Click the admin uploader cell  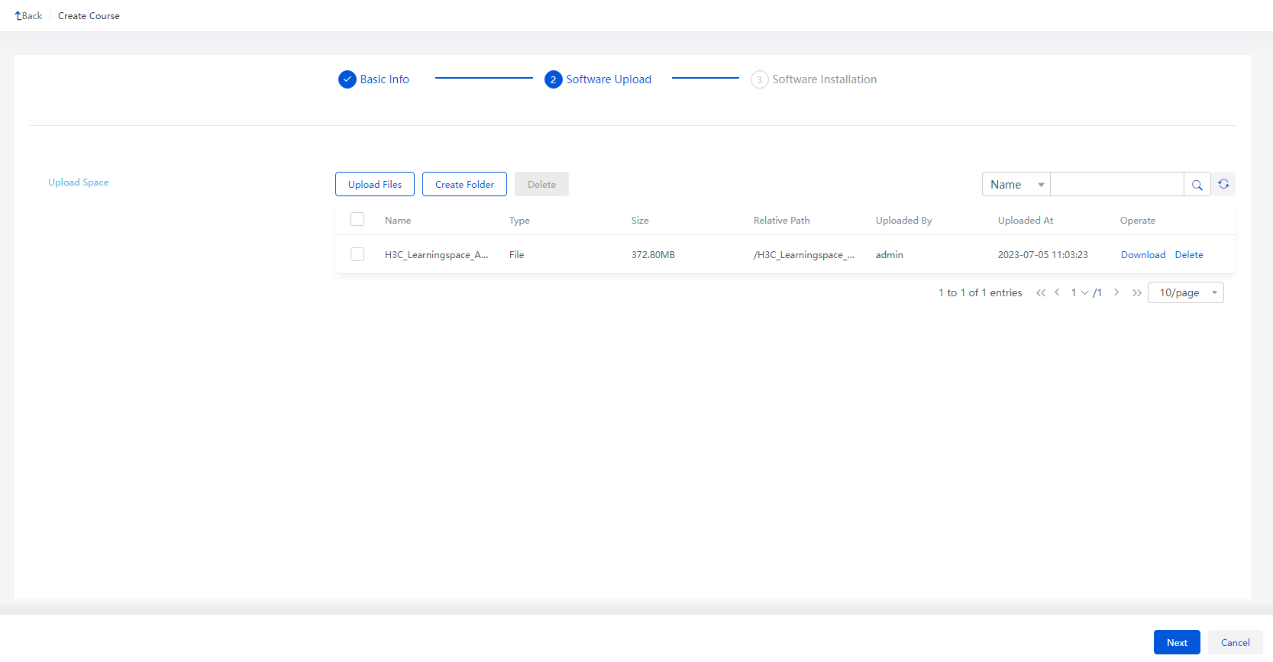[x=890, y=255]
